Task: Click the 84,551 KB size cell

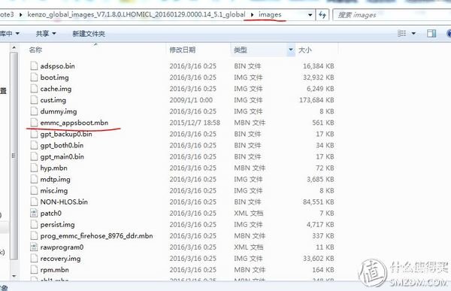Action: (x=319, y=202)
